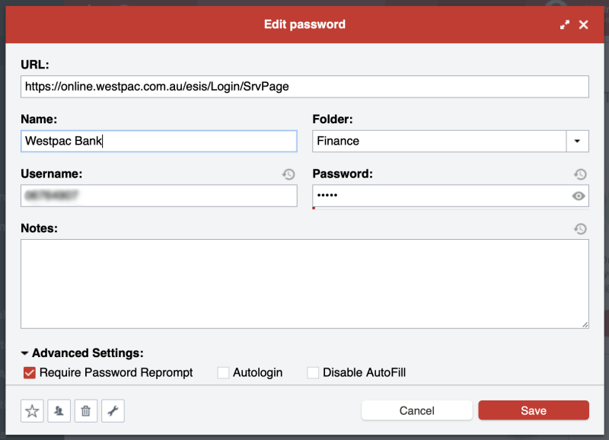This screenshot has height=440, width=609.
Task: Click the "Folder:" label
Action: [333, 120]
